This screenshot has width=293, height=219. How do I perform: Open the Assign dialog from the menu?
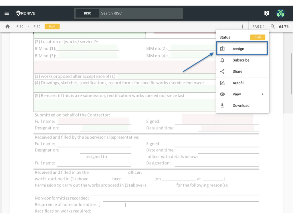pos(242,48)
